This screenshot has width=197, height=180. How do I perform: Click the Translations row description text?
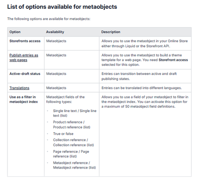141,88
